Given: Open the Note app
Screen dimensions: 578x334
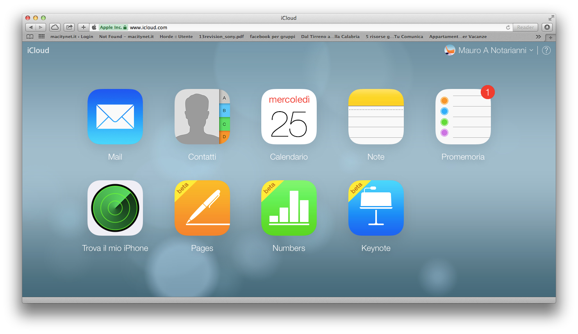Looking at the screenshot, I should (x=376, y=117).
